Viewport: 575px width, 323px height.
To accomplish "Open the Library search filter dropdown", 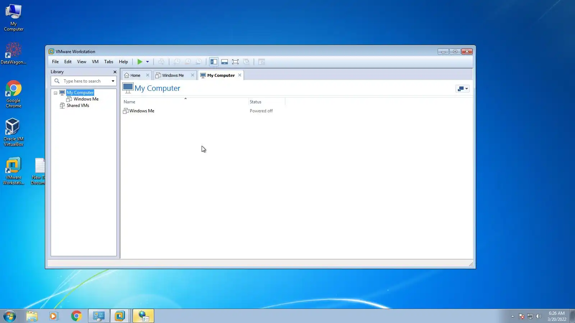I will (x=113, y=81).
